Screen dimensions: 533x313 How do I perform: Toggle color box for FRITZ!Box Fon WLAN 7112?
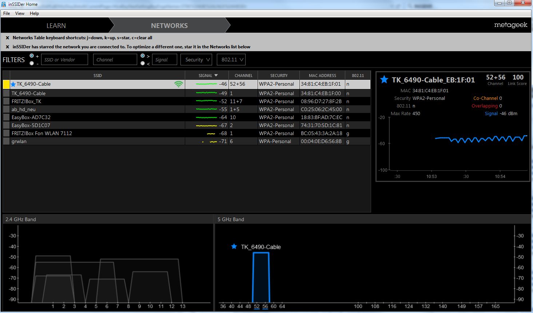point(7,133)
